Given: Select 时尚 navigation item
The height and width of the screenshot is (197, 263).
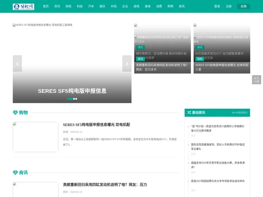Looking at the screenshot, I should (x=114, y=6).
